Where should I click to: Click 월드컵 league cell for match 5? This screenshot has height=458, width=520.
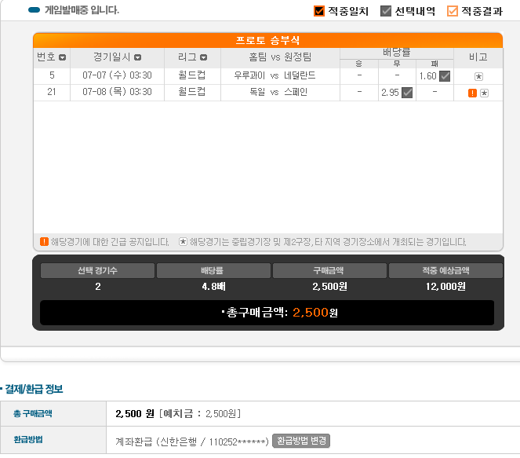click(192, 75)
